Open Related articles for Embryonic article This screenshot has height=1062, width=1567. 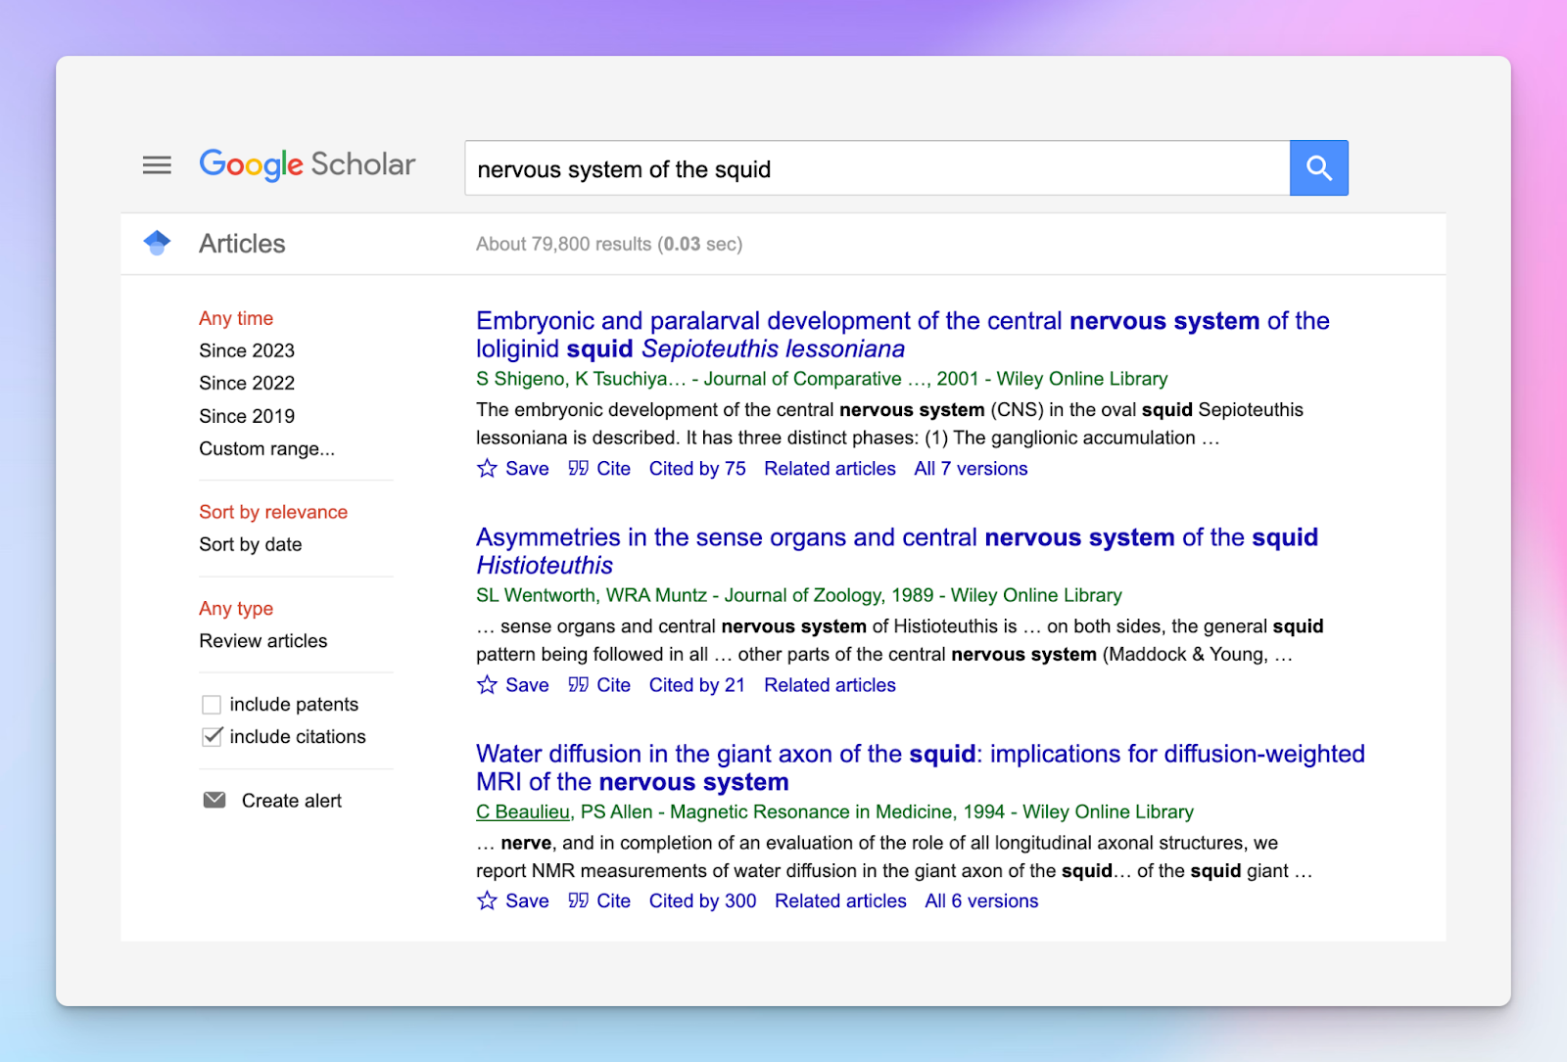830,469
